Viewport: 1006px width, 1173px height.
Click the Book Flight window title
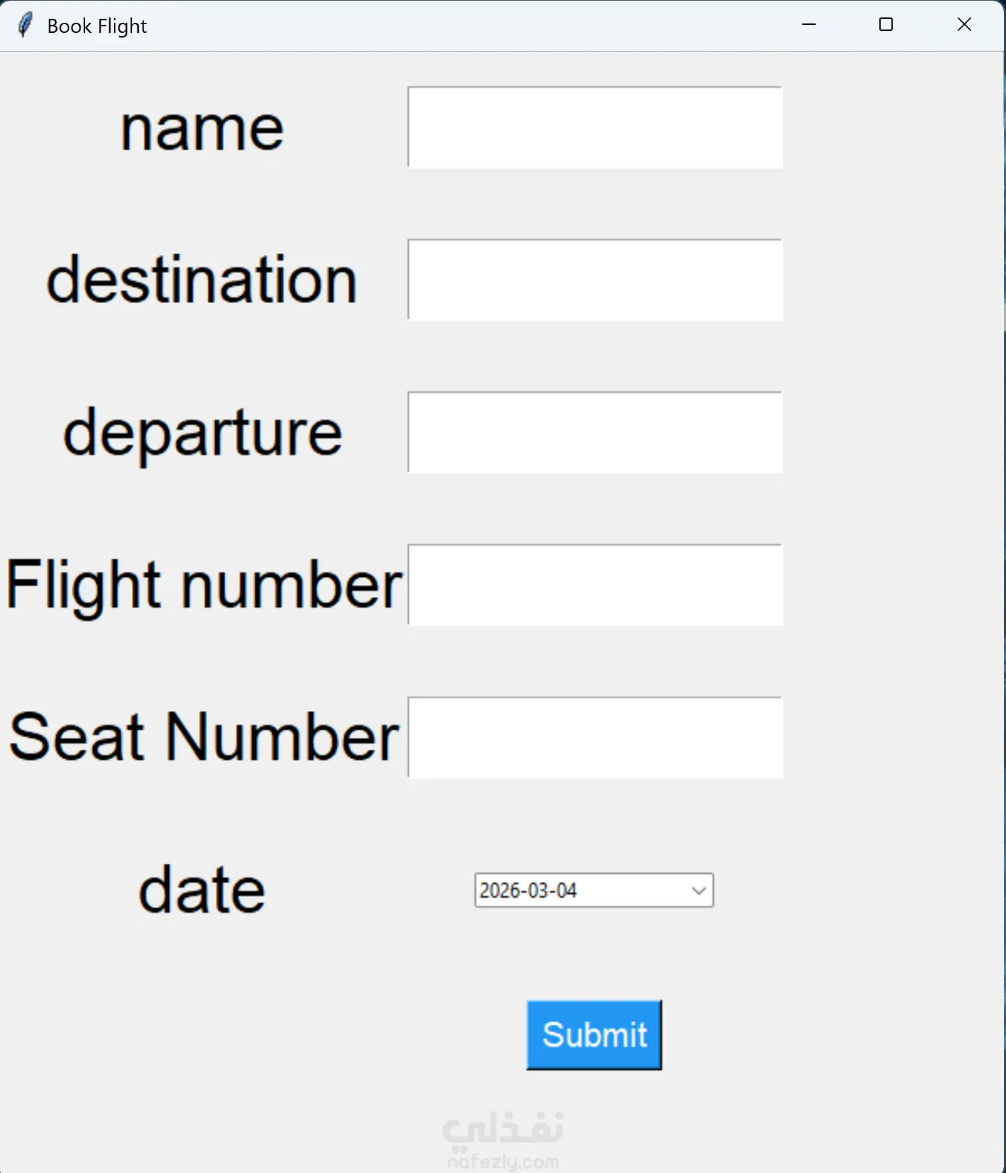click(x=97, y=26)
